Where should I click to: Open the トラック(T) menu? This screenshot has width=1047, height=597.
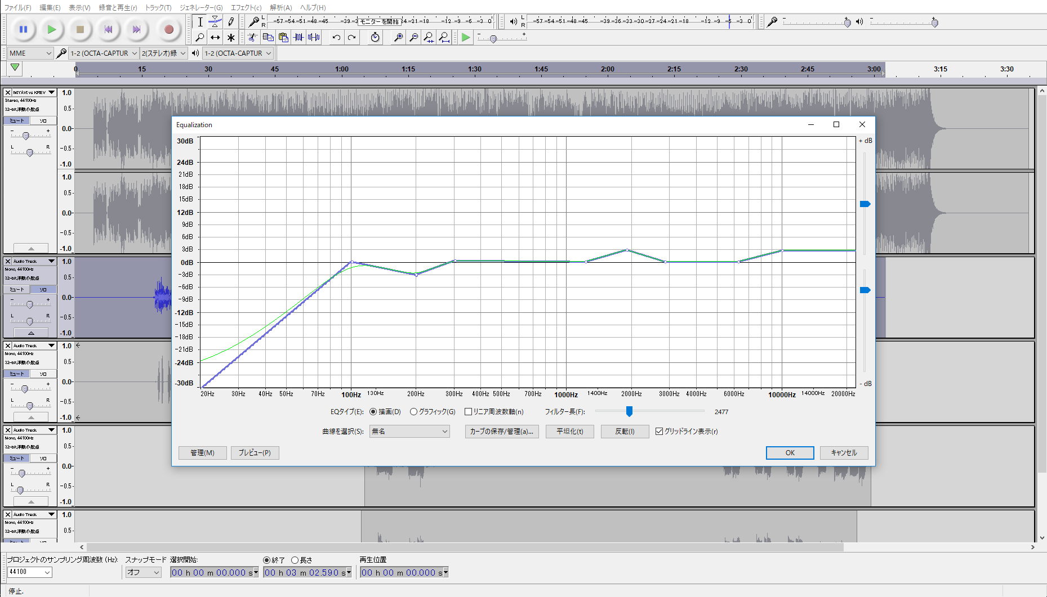(x=158, y=7)
